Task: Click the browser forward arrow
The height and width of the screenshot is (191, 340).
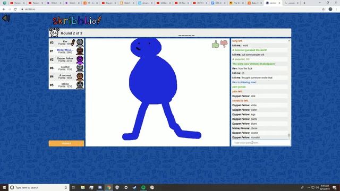Action: 10,9
